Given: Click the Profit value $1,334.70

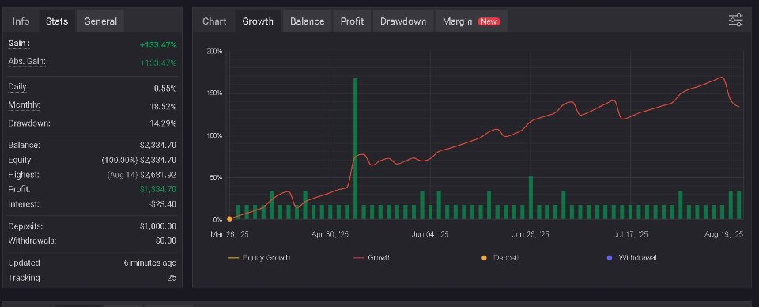Looking at the screenshot, I should pos(158,189).
